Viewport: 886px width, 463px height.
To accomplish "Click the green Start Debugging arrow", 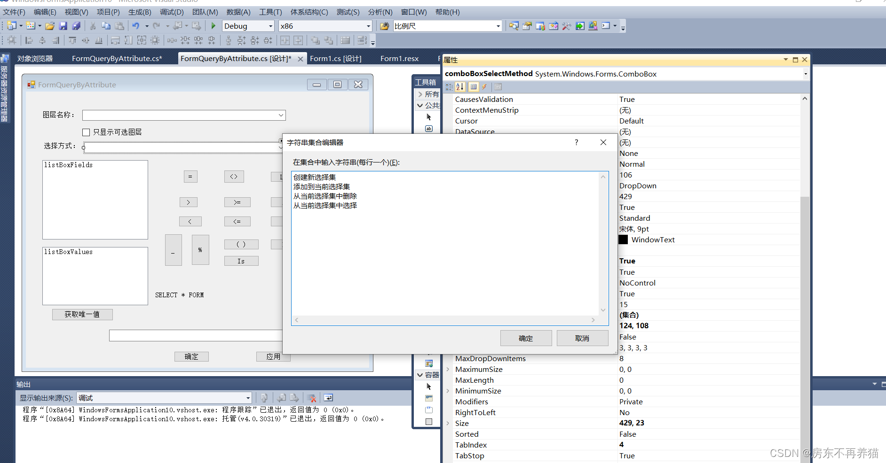I will (x=214, y=26).
